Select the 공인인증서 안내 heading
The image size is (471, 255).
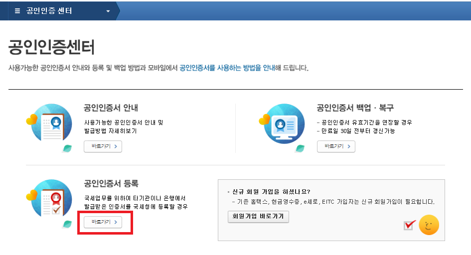(x=111, y=108)
